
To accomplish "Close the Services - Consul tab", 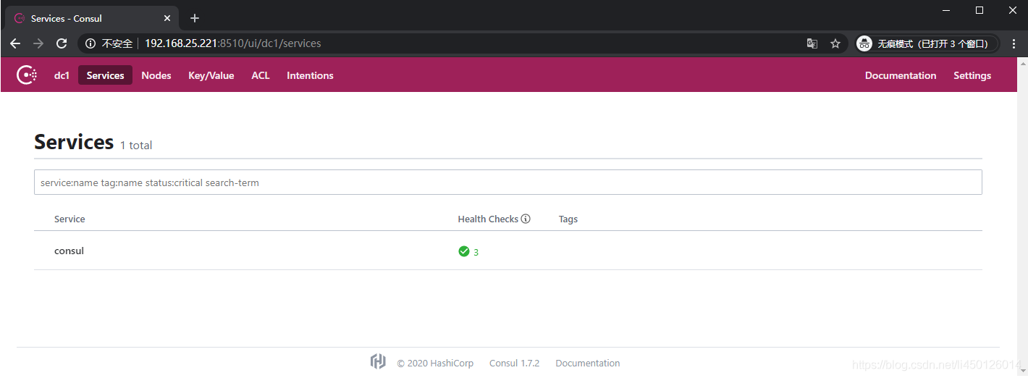I will pos(167,18).
